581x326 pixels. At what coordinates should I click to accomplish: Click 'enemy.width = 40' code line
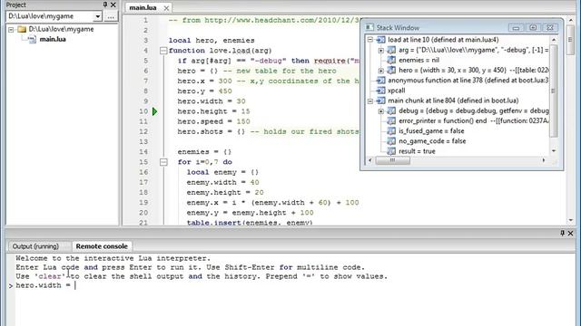pos(222,182)
